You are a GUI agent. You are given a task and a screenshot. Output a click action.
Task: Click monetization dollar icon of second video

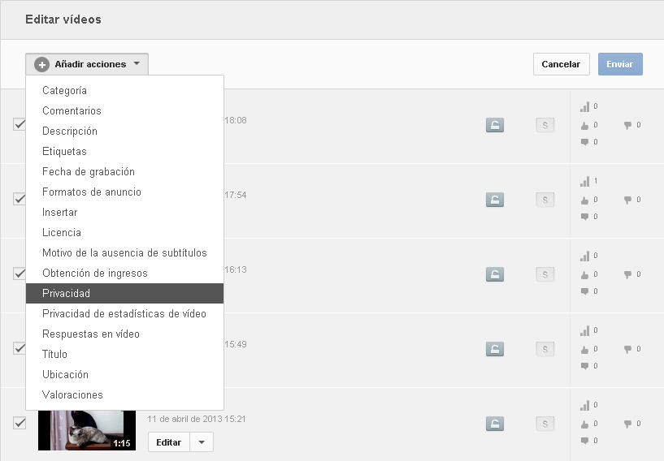point(545,200)
